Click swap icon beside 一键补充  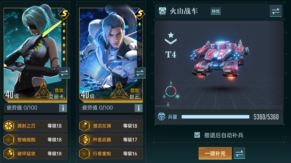coord(239,153)
